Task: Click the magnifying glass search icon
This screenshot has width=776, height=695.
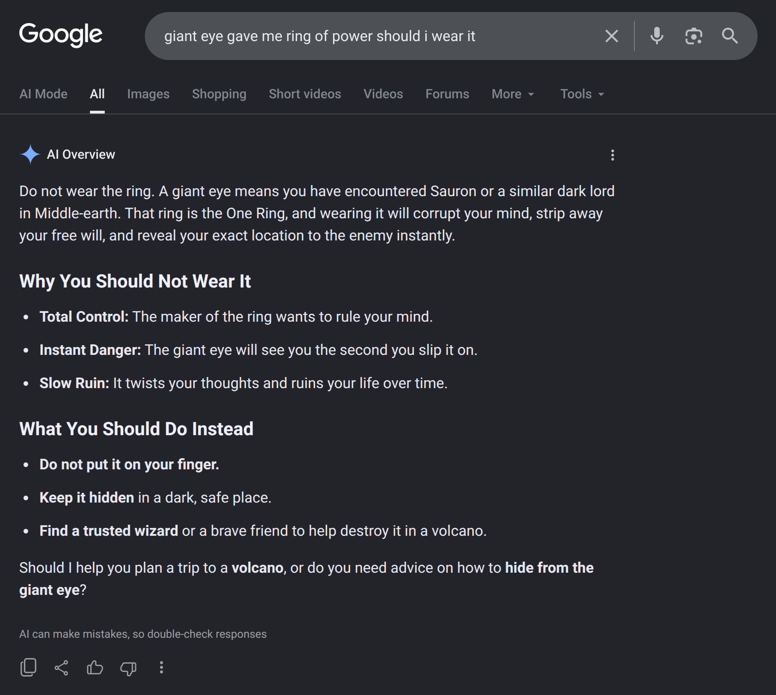Action: [730, 36]
